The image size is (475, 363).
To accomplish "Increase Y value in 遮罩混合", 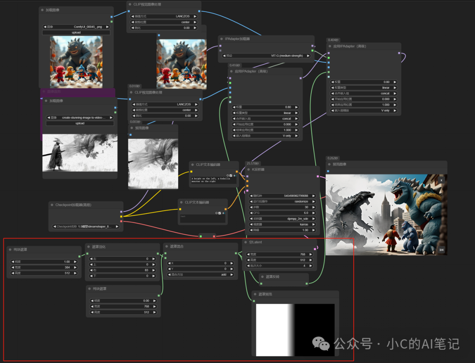I will tap(231, 269).
